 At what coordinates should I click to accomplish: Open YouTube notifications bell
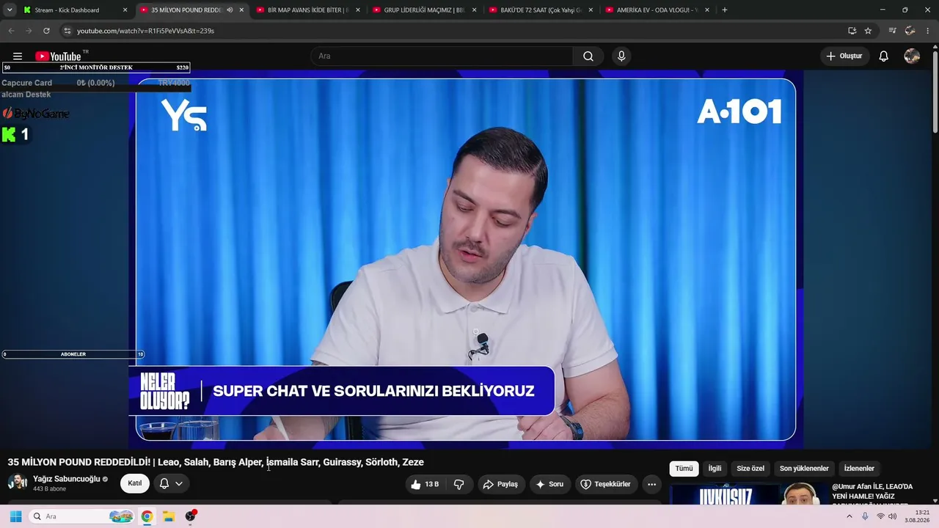[x=884, y=56]
